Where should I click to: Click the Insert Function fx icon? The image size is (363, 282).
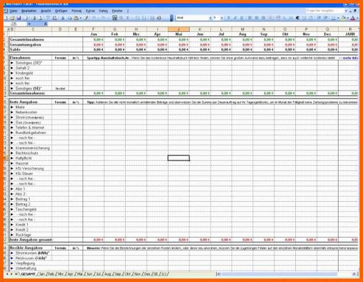(46, 24)
